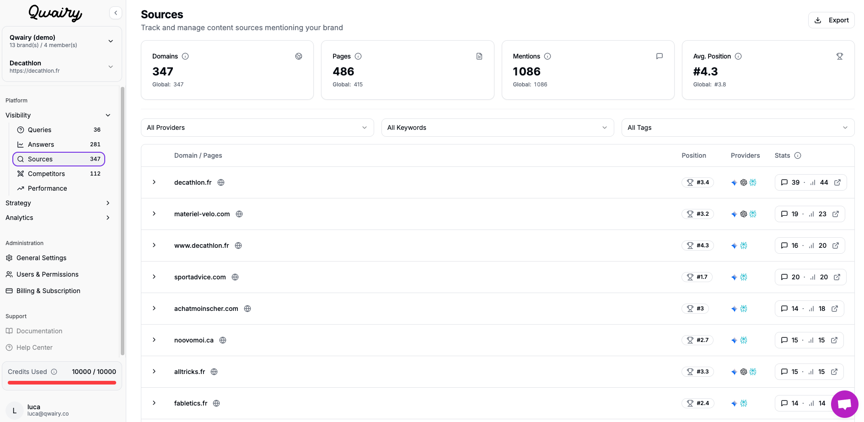
Task: Click the trophy icon in Avg. Position card
Action: click(x=840, y=56)
